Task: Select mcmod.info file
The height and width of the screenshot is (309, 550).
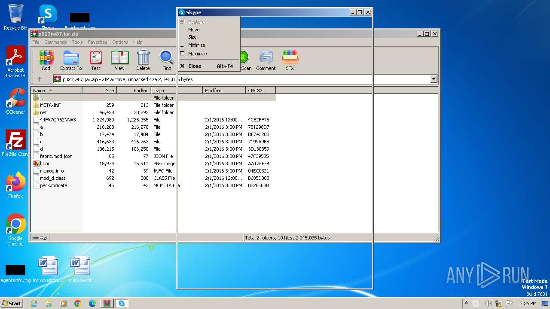Action: [153, 171]
